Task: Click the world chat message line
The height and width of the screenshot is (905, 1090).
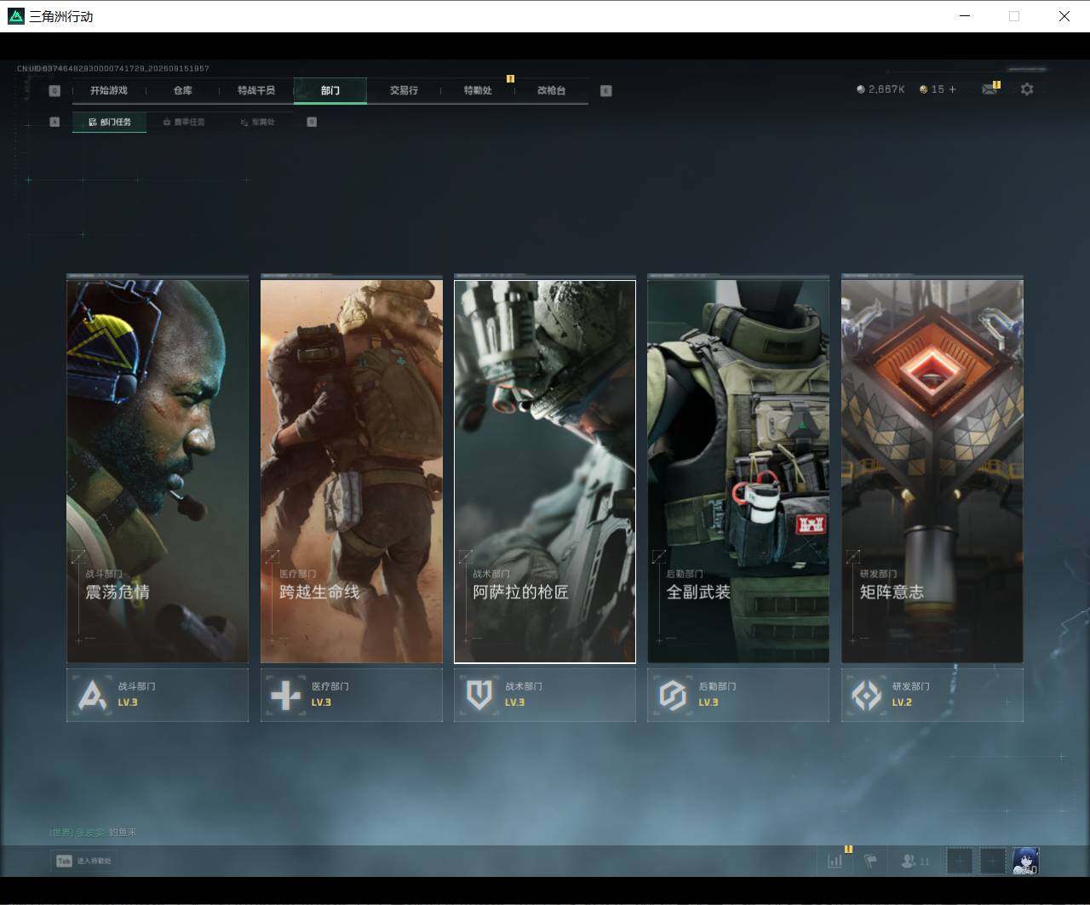Action: point(93,832)
